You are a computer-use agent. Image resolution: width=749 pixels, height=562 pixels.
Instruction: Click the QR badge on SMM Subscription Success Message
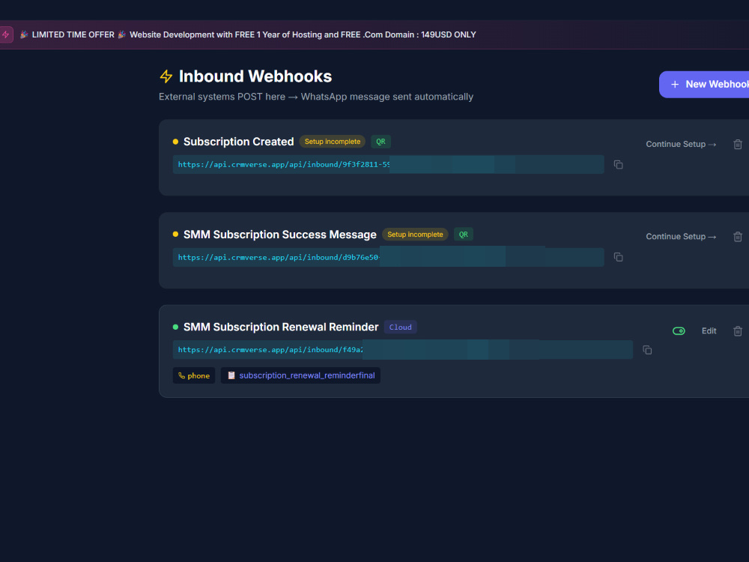464,234
